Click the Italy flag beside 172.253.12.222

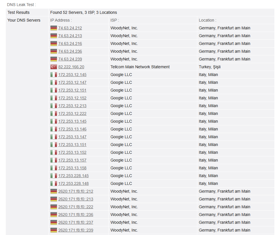coord(54,114)
